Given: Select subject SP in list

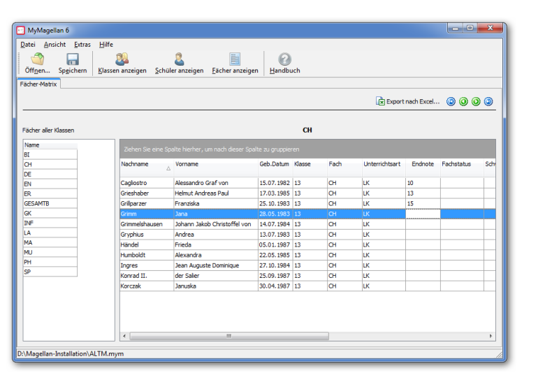Looking at the screenshot, I should 50,272.
